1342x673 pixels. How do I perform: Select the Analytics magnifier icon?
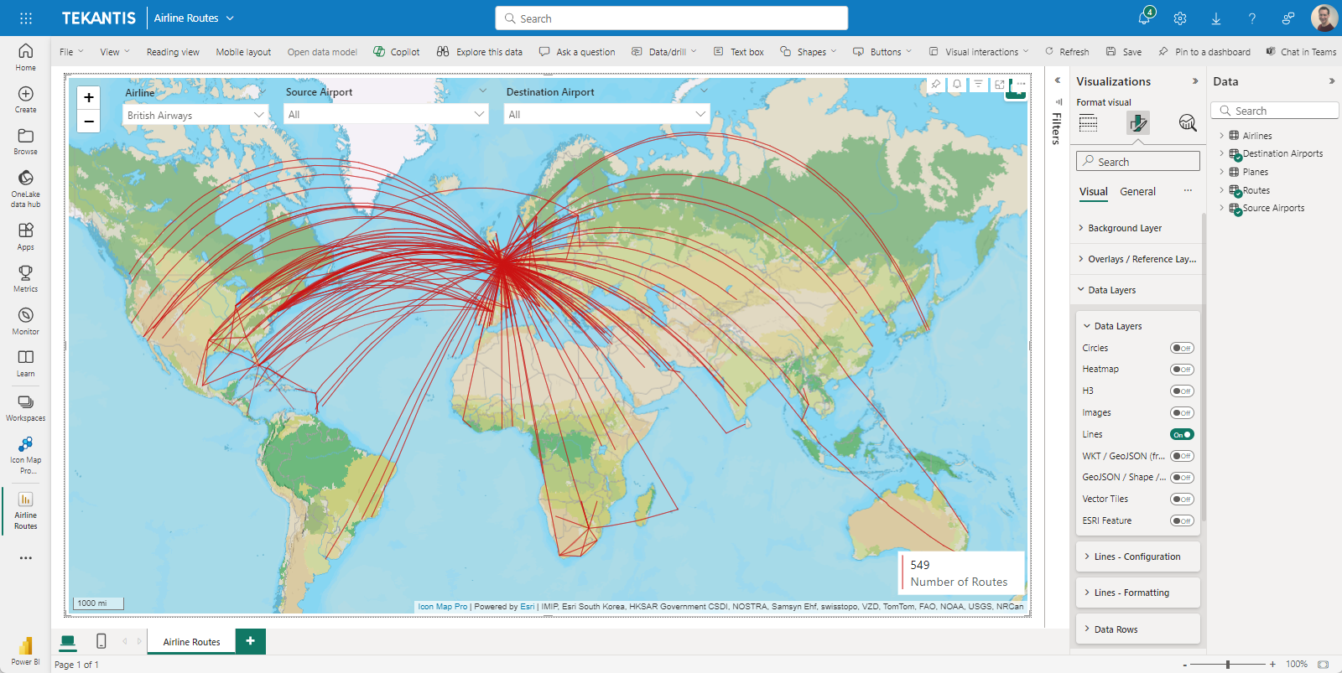click(1188, 123)
